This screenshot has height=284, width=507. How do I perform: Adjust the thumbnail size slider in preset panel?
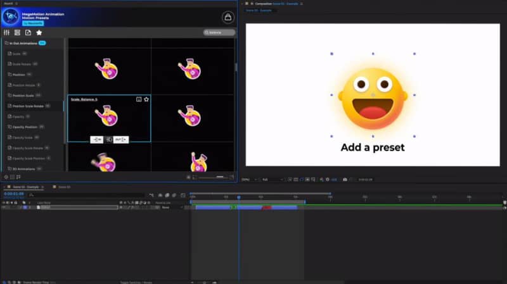point(212,177)
